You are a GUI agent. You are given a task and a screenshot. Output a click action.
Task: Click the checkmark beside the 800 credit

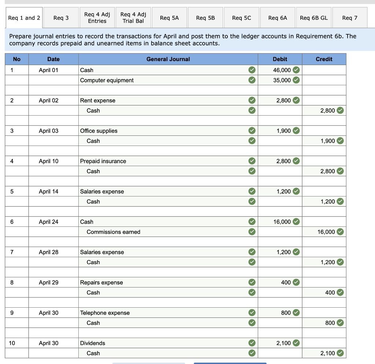(x=340, y=323)
